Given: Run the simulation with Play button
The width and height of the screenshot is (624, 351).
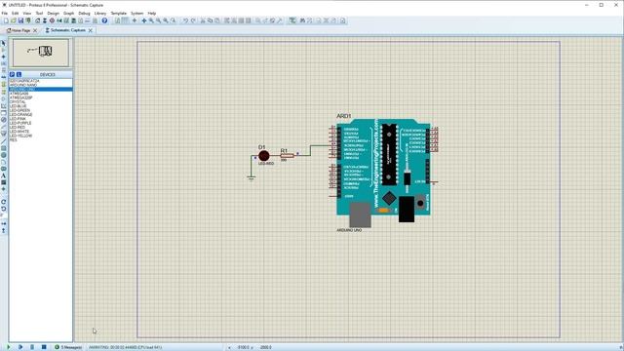Looking at the screenshot, I should pos(9,347).
